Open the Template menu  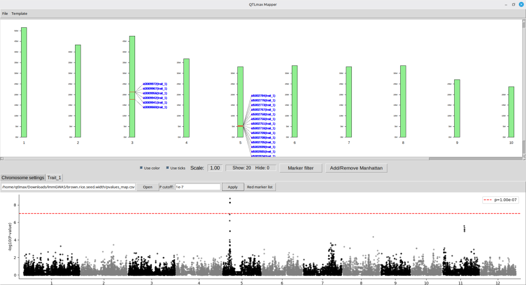20,13
